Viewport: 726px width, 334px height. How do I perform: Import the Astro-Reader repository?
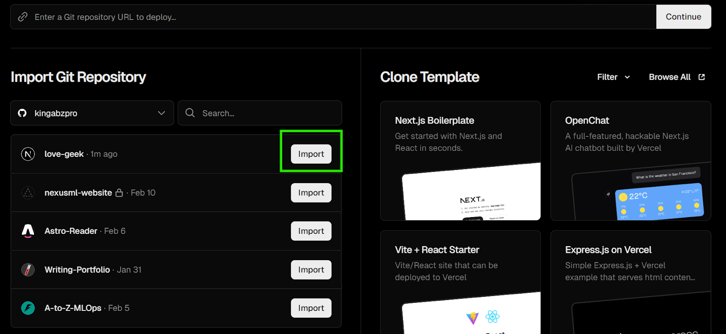(311, 231)
